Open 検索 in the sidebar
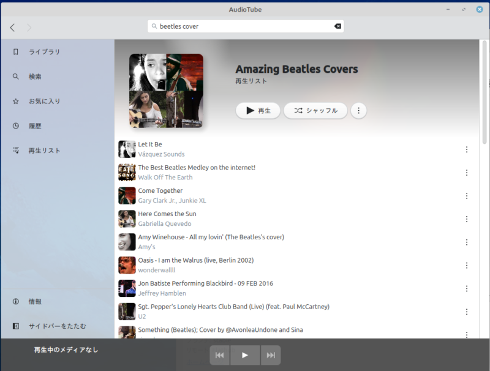The height and width of the screenshot is (371, 490). click(35, 77)
